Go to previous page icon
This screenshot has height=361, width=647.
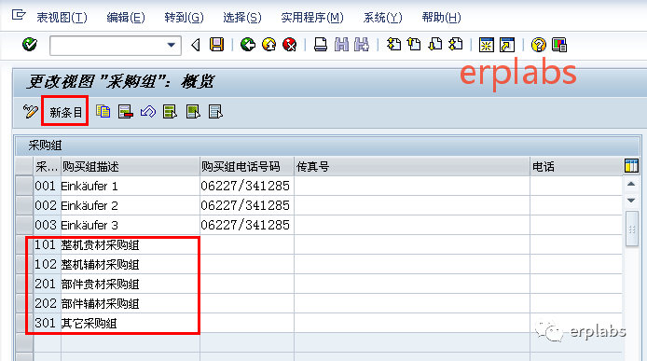[x=414, y=44]
